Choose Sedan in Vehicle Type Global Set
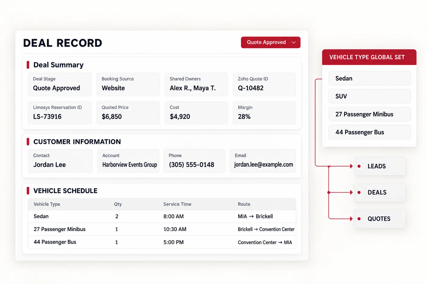This screenshot has height=284, width=427. pos(370,78)
